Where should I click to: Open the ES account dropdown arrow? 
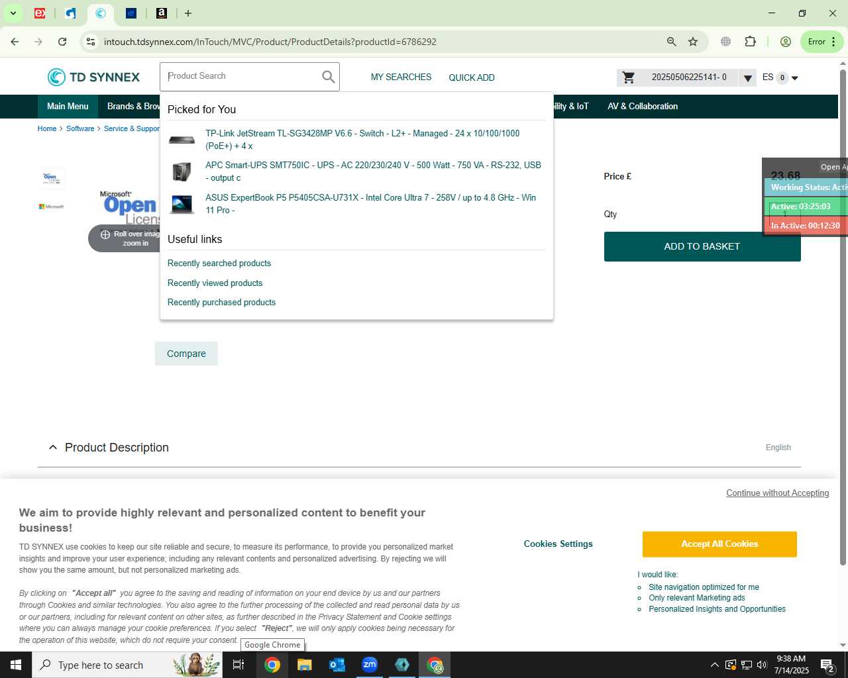click(795, 78)
